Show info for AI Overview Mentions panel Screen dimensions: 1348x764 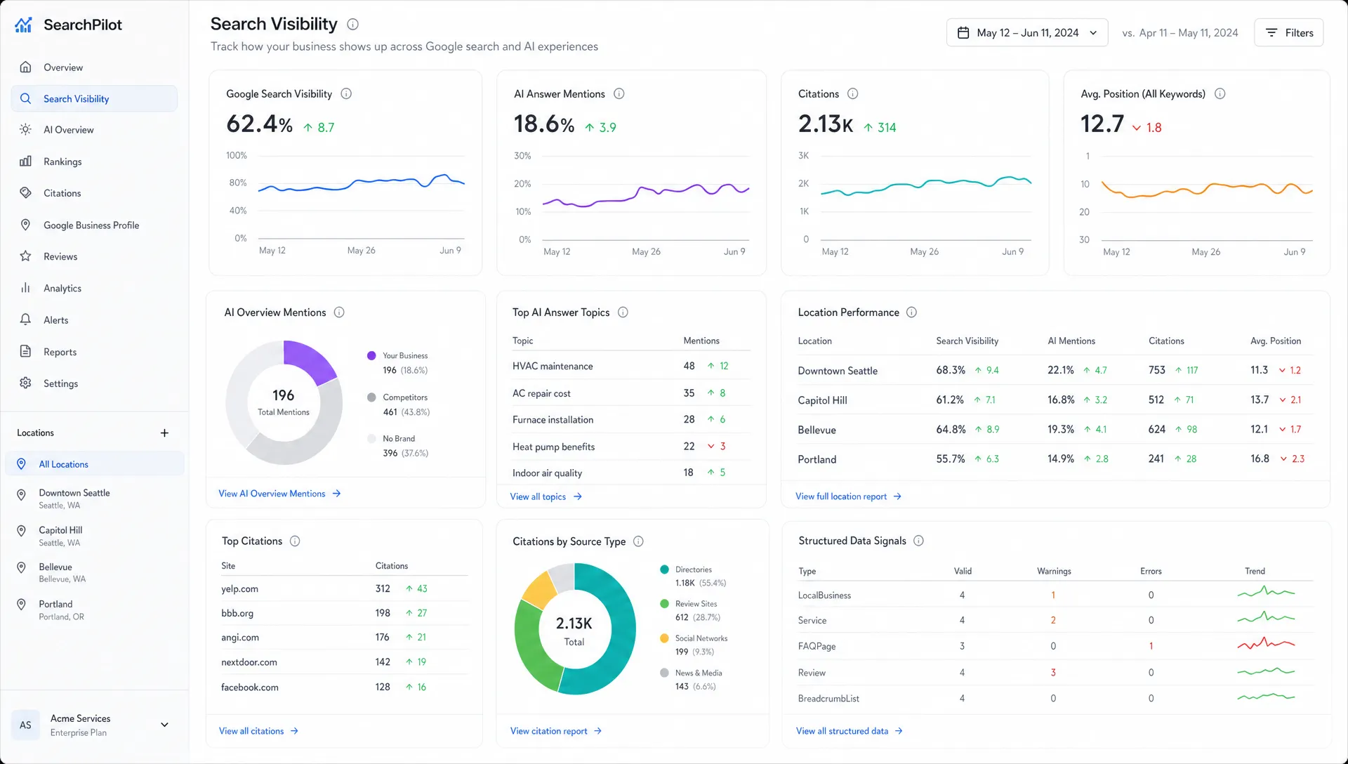coord(339,312)
